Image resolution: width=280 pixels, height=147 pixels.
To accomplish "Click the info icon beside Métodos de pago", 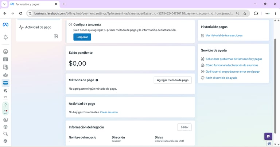I will (x=97, y=80).
